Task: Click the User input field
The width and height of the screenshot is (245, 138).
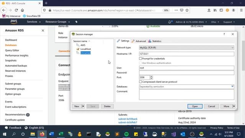Action: tap(186, 68)
